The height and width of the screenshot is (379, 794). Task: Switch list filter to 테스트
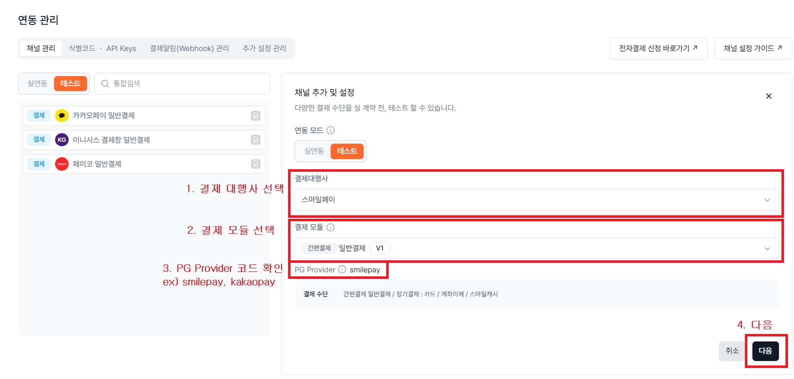coord(71,84)
